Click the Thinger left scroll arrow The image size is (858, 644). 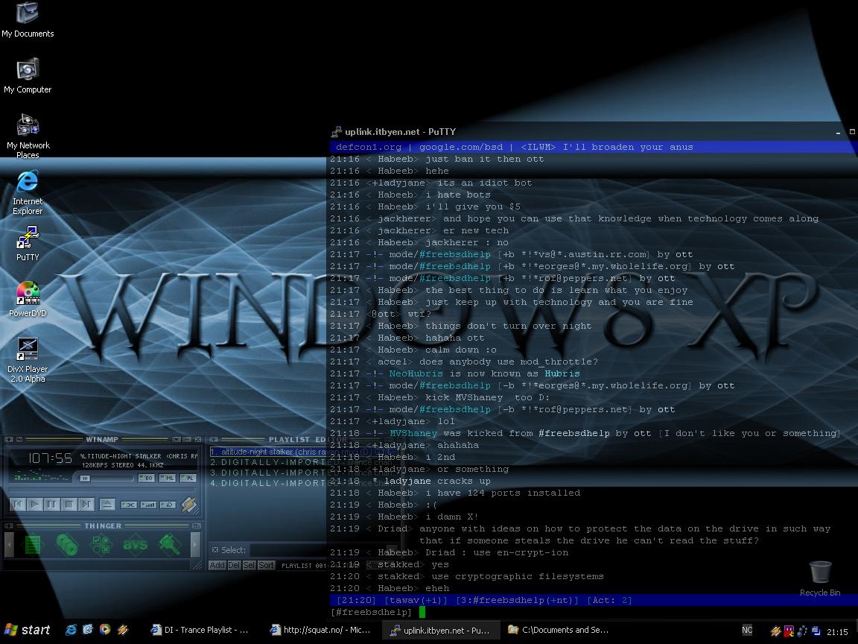(x=9, y=544)
